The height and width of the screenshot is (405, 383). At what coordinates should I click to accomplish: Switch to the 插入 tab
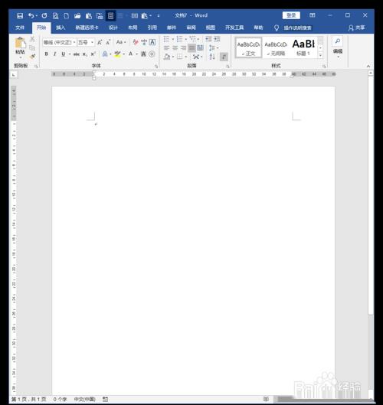(x=61, y=28)
